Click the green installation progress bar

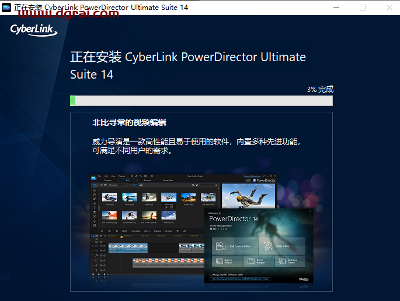pyautogui.click(x=201, y=101)
